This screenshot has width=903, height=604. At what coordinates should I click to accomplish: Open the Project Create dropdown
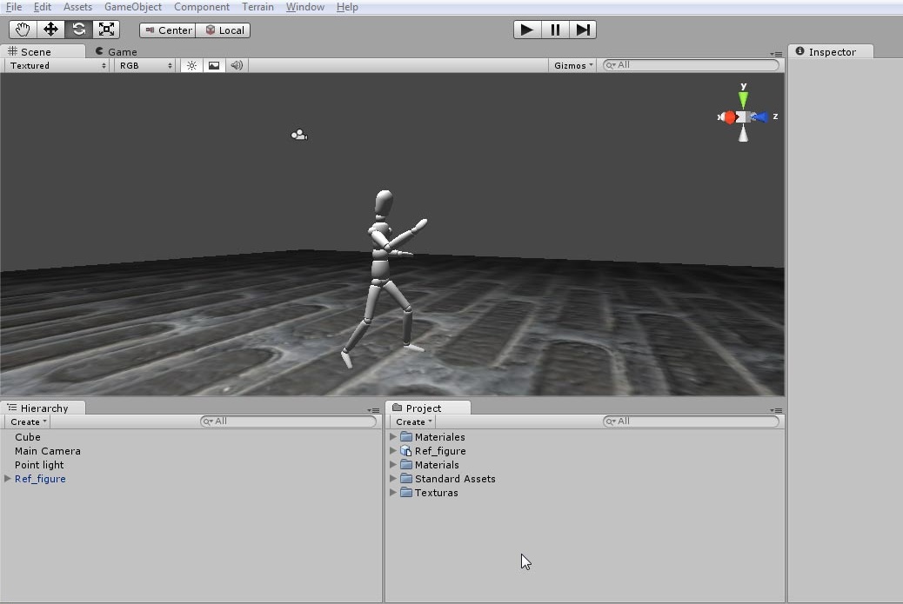(413, 421)
